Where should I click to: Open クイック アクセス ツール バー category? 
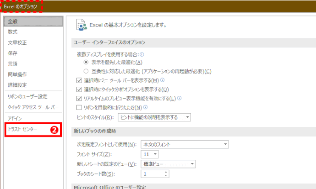33,107
